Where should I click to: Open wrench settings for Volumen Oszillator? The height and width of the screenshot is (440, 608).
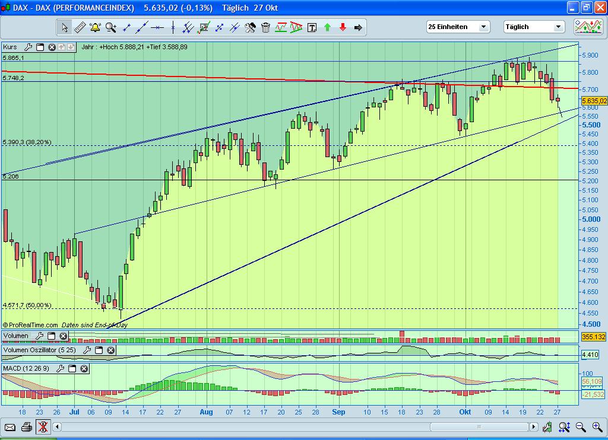(x=87, y=350)
